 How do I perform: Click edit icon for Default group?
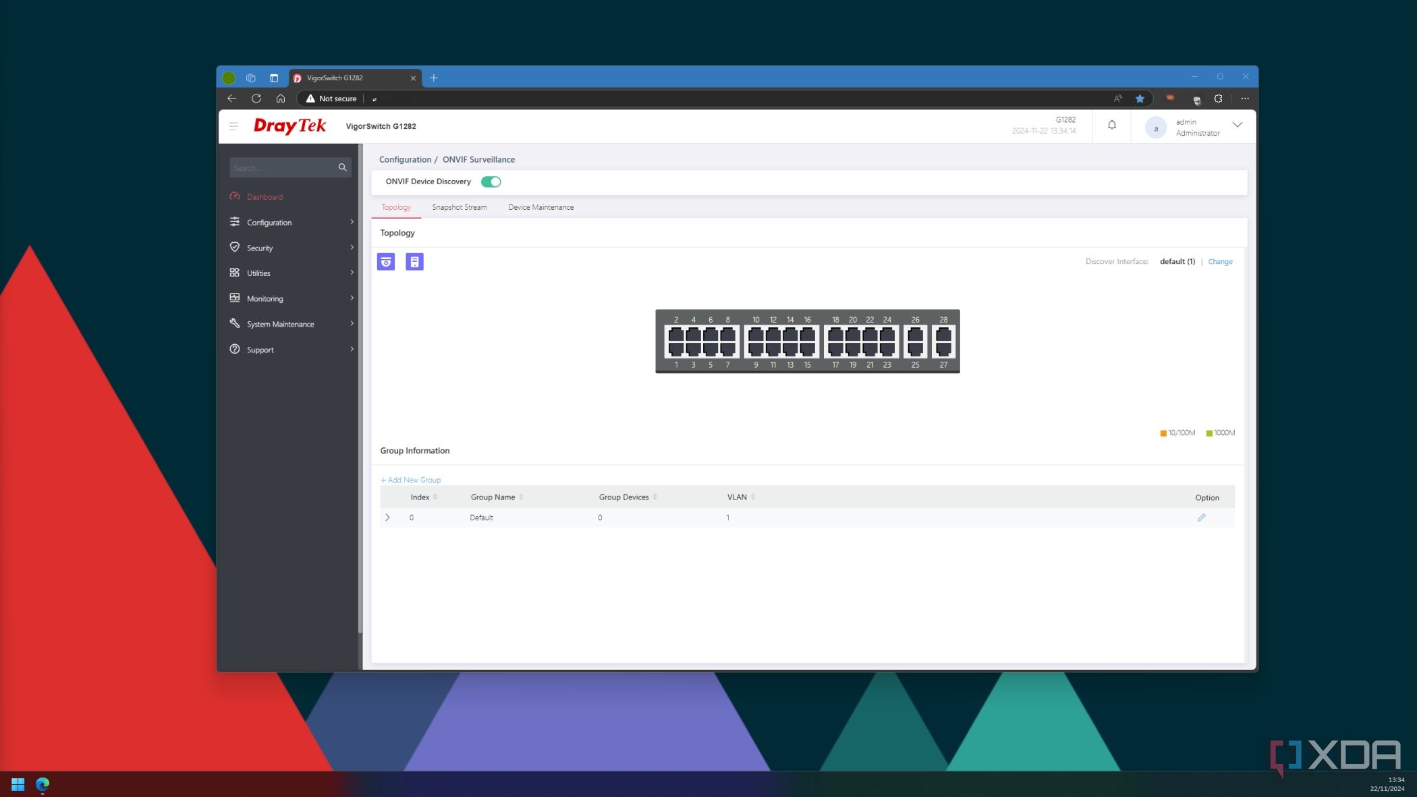[x=1201, y=517]
